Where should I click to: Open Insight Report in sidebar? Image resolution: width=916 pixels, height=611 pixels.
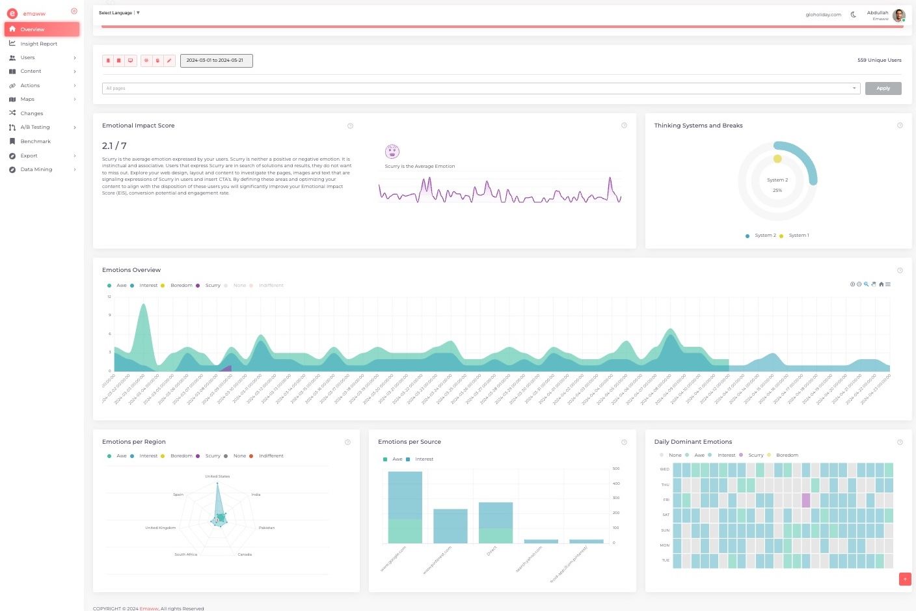(x=42, y=44)
